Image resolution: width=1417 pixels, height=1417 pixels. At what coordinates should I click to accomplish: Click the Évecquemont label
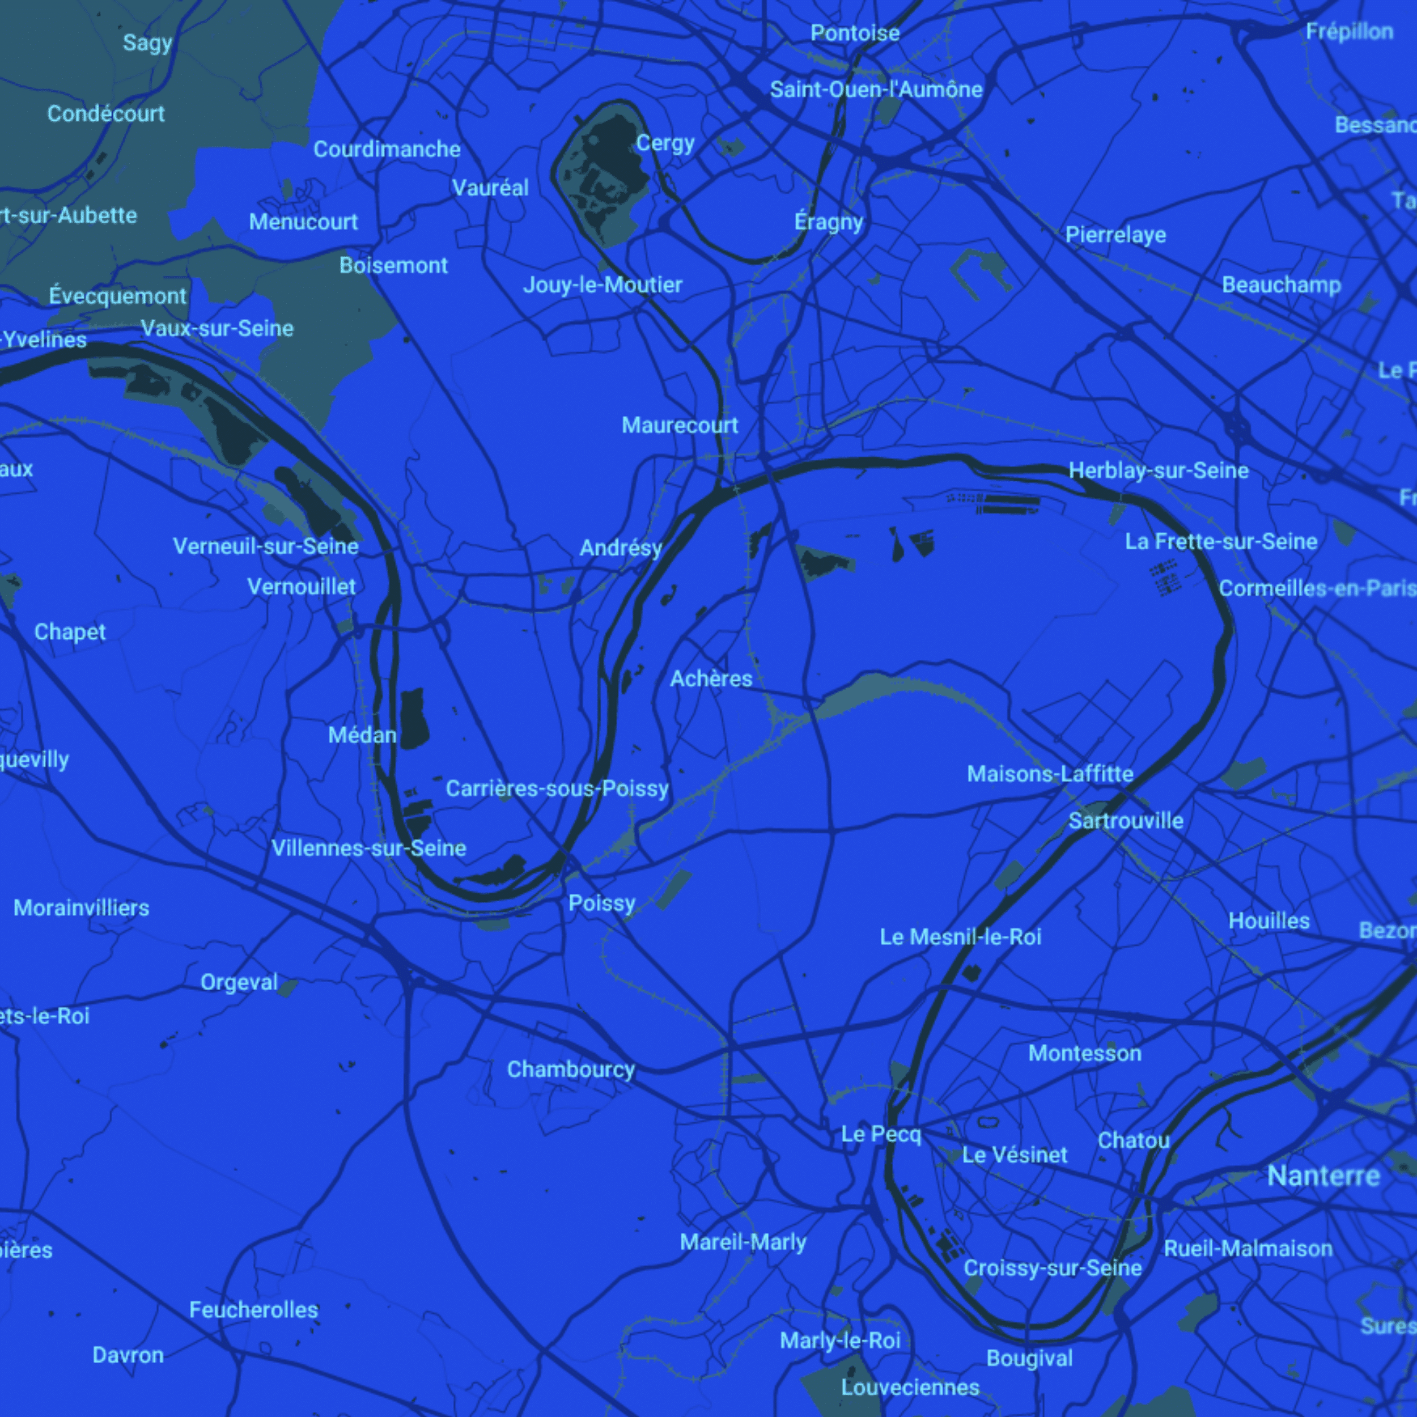117,295
